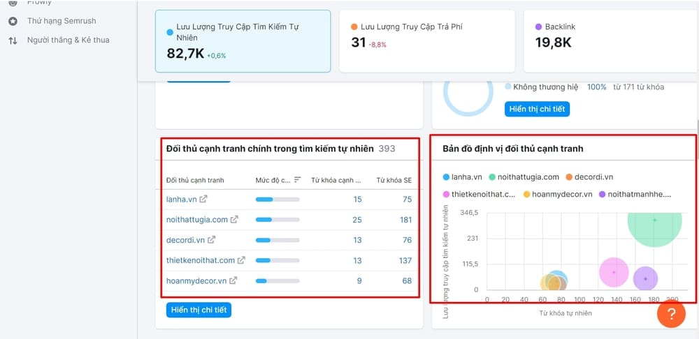Open noithattugia.com competitor link

(197, 220)
